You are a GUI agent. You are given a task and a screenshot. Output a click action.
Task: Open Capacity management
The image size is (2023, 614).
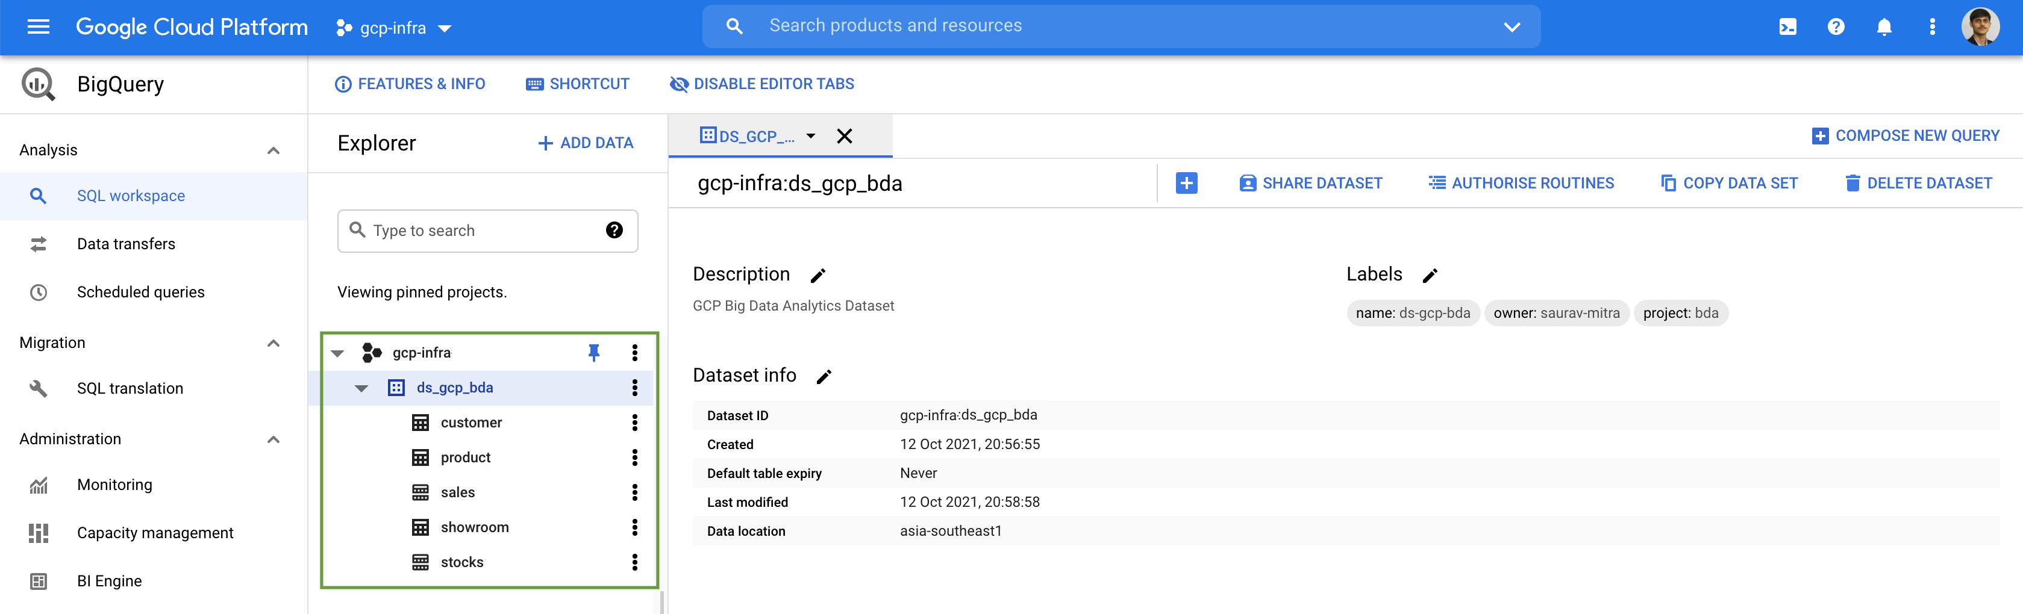(154, 533)
